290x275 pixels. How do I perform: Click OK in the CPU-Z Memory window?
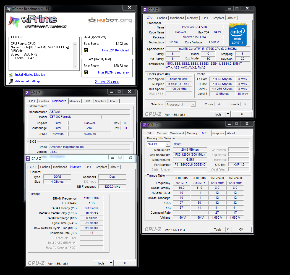click(125, 263)
